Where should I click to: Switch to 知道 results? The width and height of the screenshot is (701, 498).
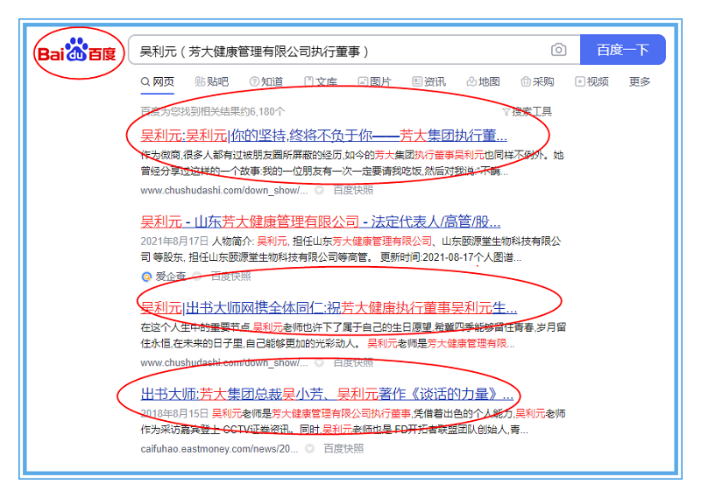pos(266,82)
